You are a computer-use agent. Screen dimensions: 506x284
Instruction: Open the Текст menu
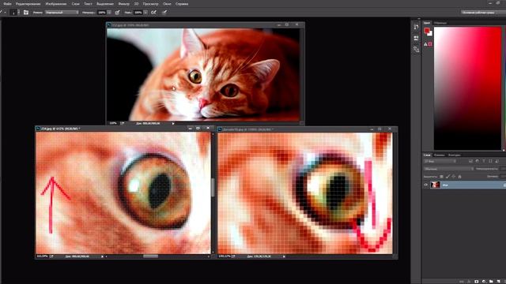(88, 4)
